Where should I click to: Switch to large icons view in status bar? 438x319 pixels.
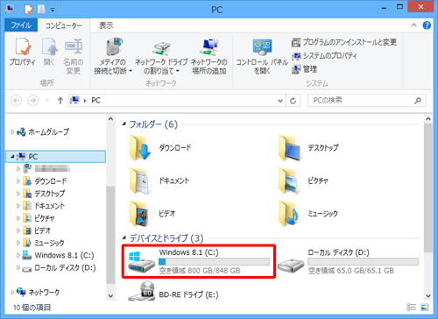pyautogui.click(x=425, y=307)
